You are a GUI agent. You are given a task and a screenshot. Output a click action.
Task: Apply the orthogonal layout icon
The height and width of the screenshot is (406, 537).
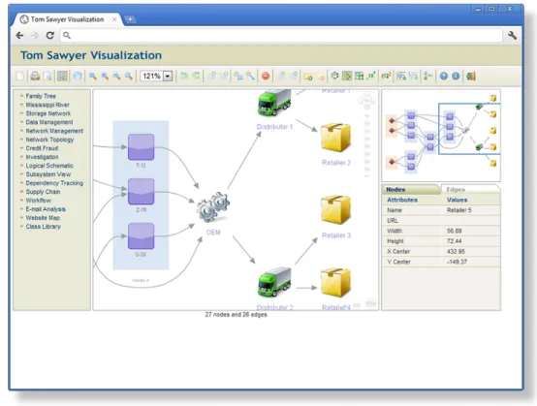pos(359,76)
